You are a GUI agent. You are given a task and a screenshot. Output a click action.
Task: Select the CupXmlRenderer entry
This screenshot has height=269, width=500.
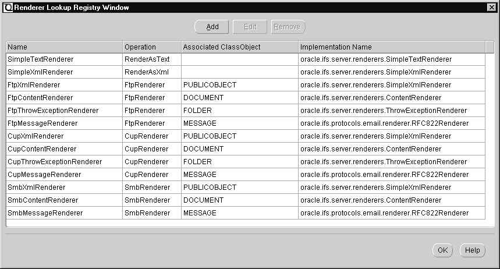(64, 136)
